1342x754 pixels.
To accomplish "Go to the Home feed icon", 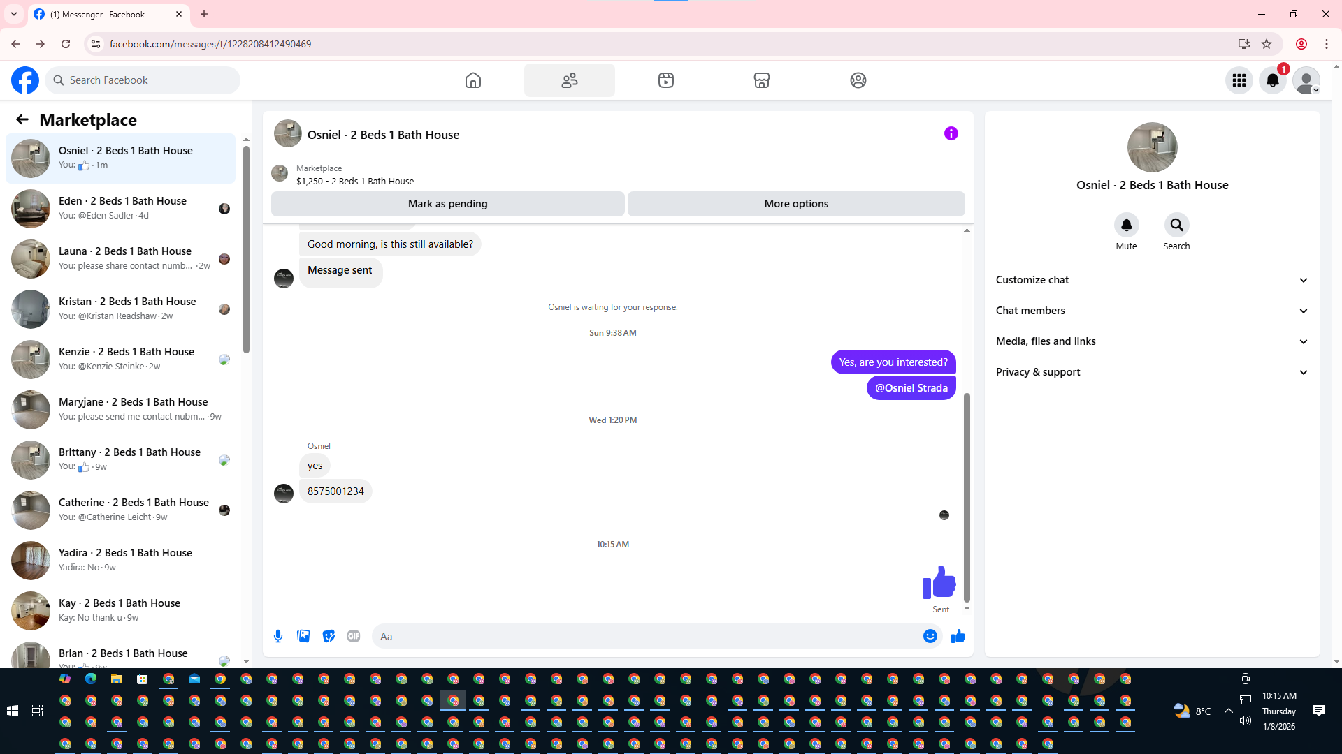I will click(x=473, y=80).
